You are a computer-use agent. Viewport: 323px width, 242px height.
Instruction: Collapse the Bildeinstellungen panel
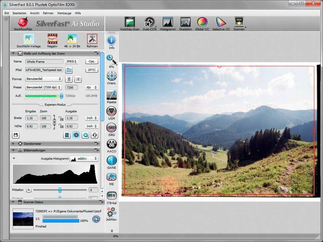tap(14, 151)
